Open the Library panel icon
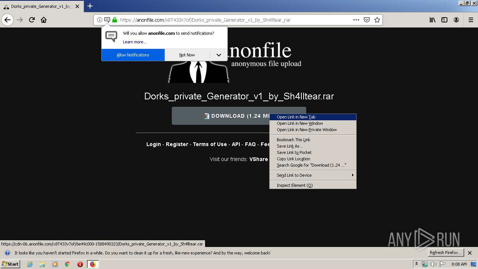This screenshot has width=478, height=269. [432, 20]
